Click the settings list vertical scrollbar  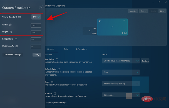click(x=166, y=73)
